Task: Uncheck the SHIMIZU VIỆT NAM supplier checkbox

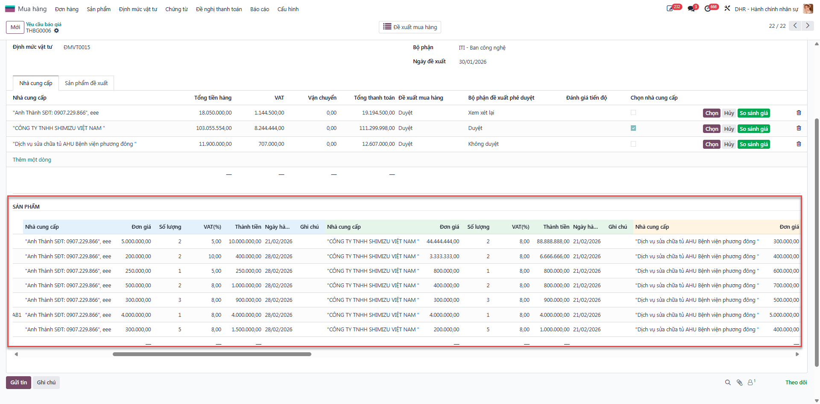Action: [x=633, y=128]
